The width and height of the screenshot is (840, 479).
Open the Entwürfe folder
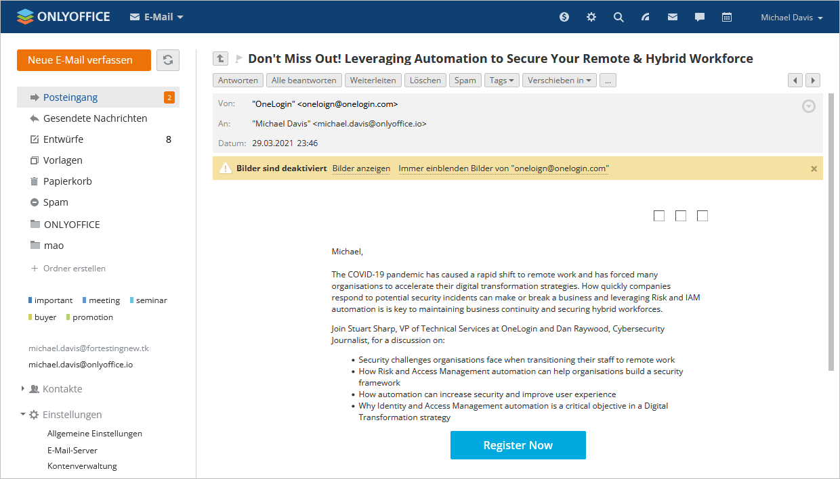coord(98,139)
